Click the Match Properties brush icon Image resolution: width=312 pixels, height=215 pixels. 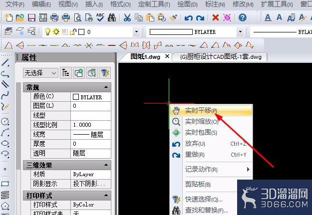[173, 17]
